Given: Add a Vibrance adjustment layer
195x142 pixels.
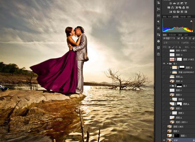Looking at the screenshot, I should click(186, 3).
